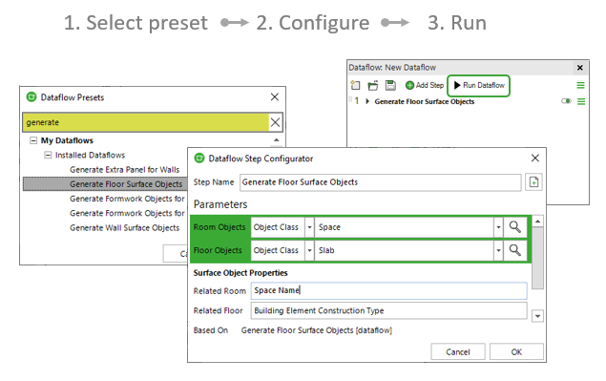Open the Slab value dropdown arrow
Image resolution: width=606 pixels, height=381 pixels.
[498, 250]
